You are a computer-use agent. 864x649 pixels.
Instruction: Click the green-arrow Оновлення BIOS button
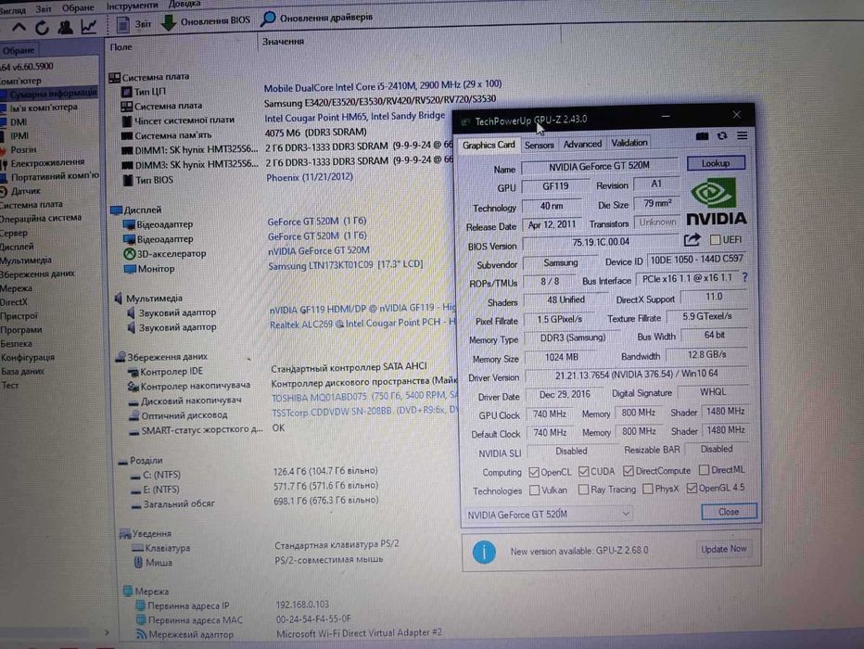tap(206, 21)
